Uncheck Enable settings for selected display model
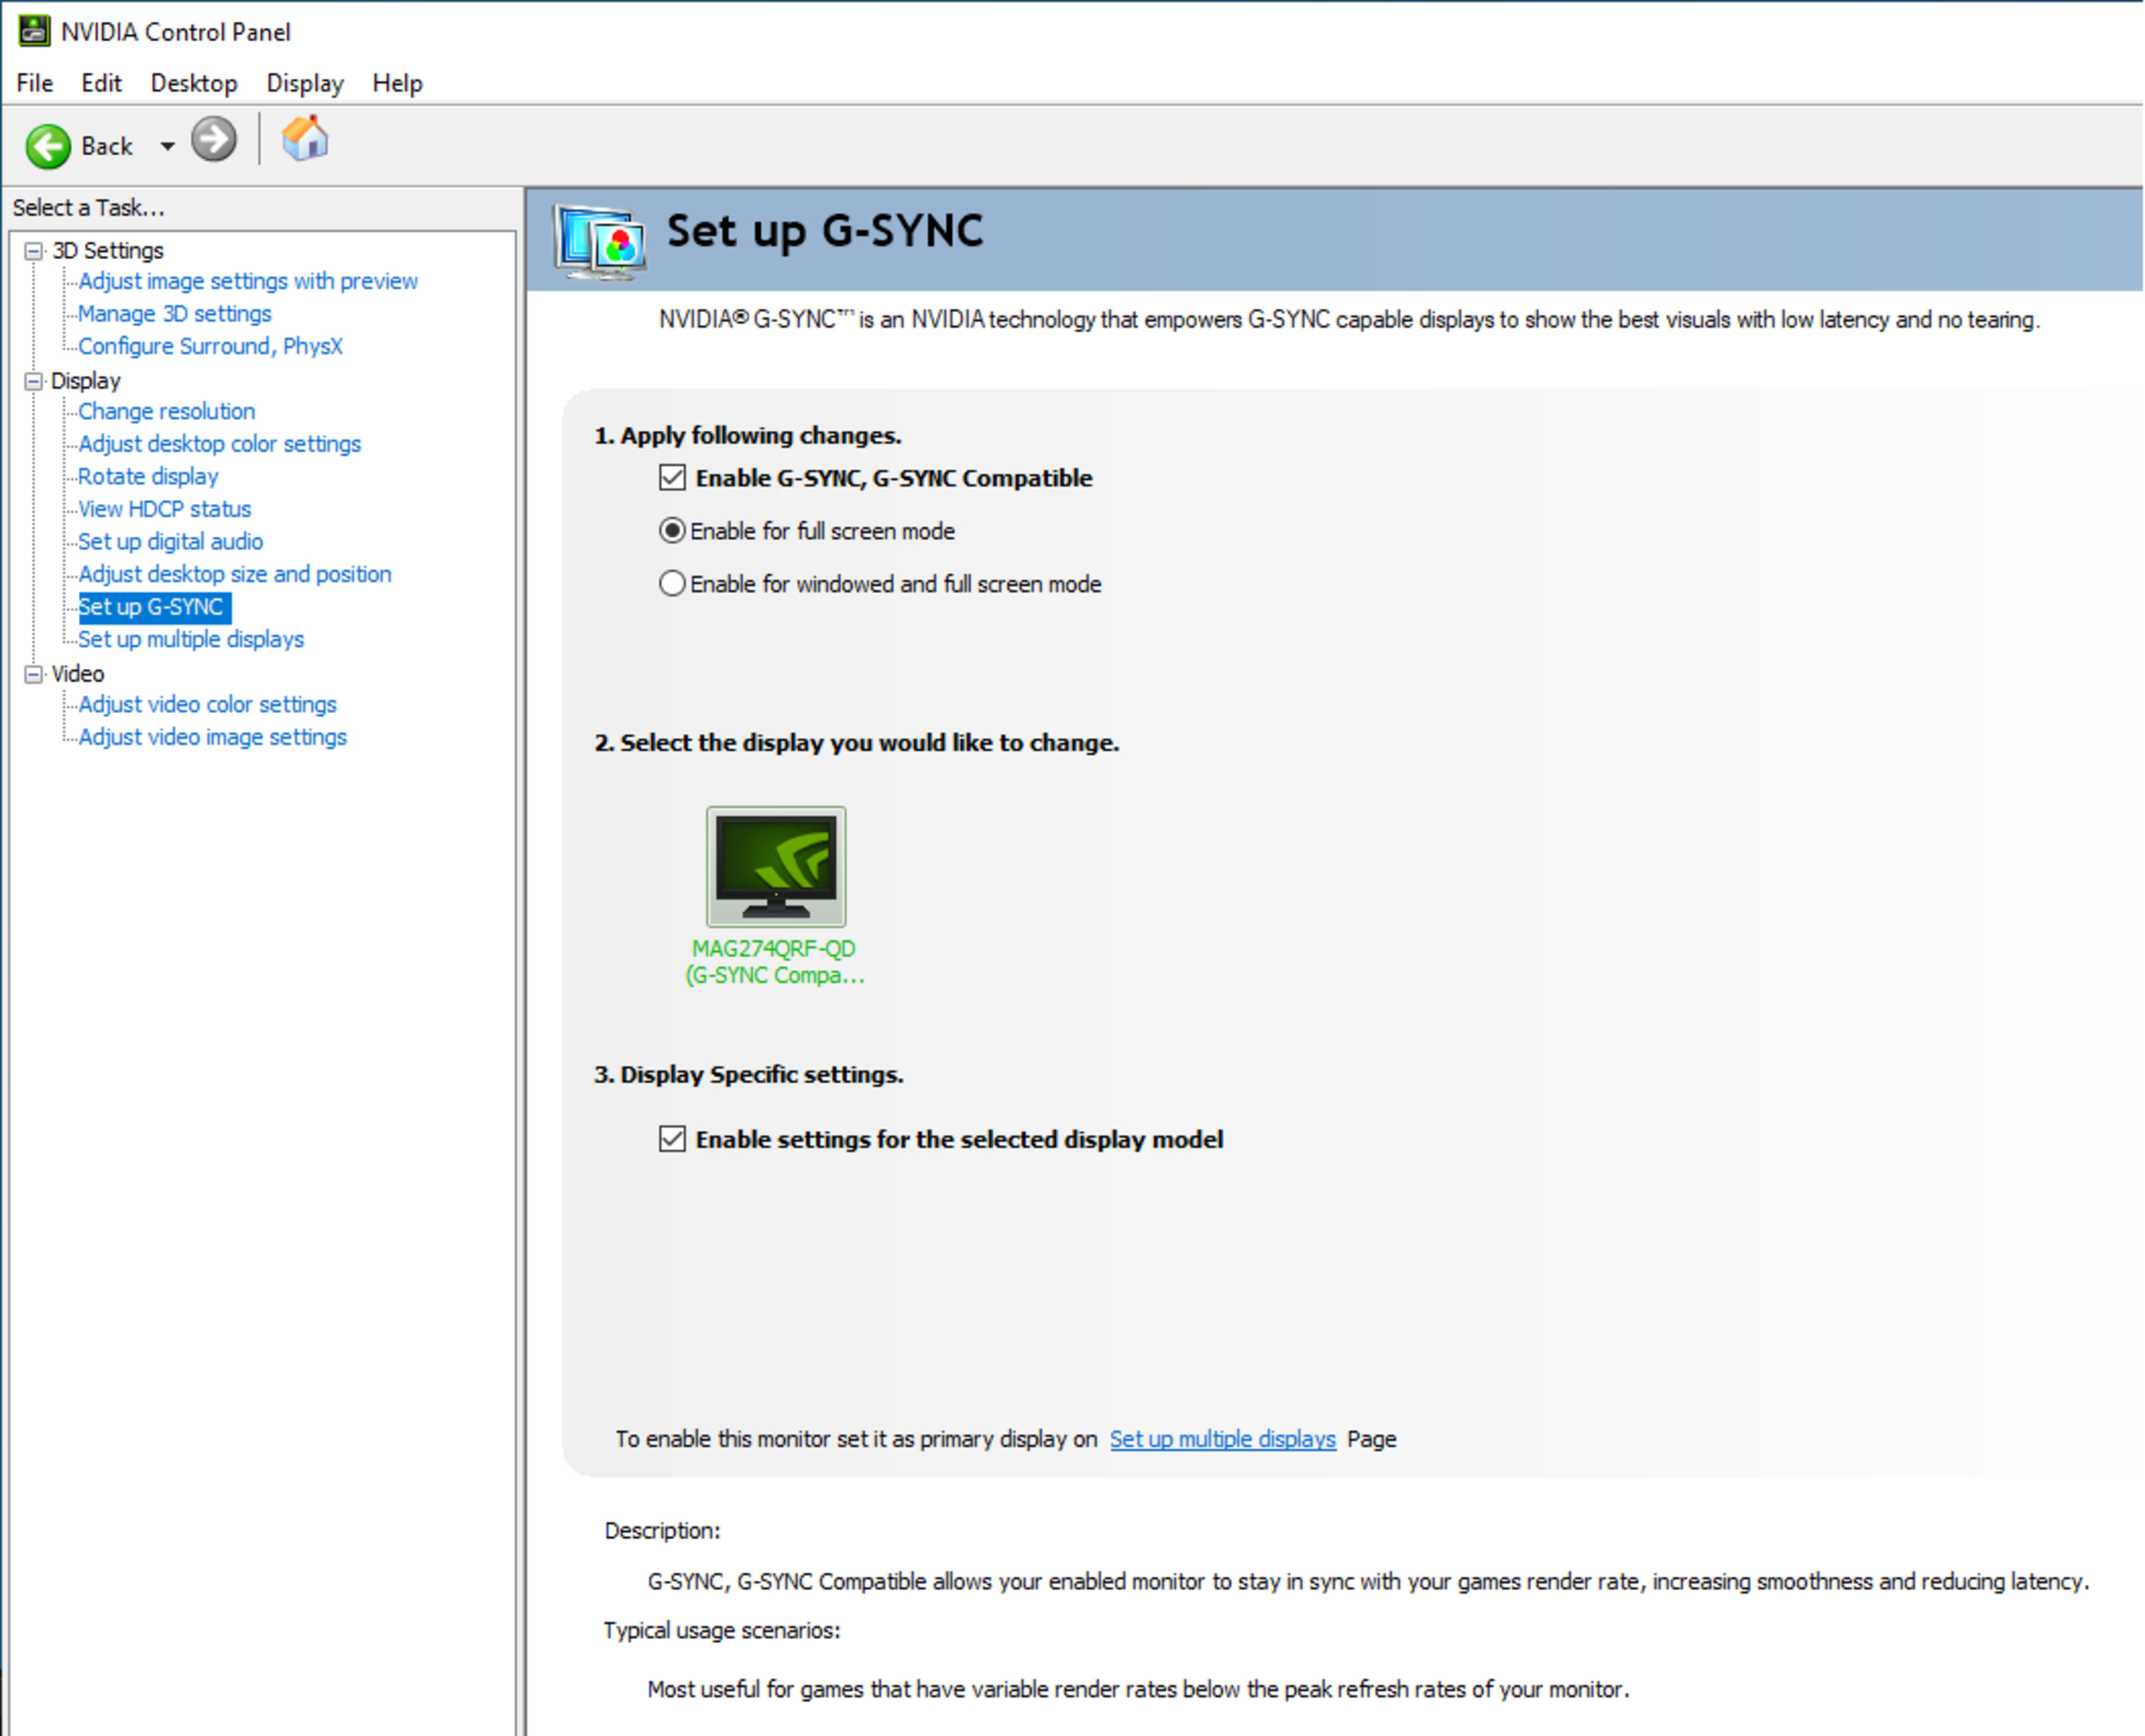 672,1139
